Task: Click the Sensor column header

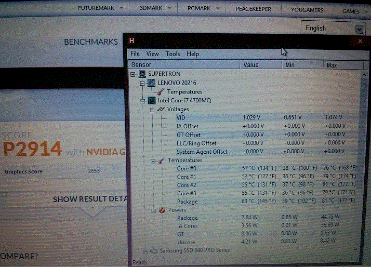Action: click(184, 64)
